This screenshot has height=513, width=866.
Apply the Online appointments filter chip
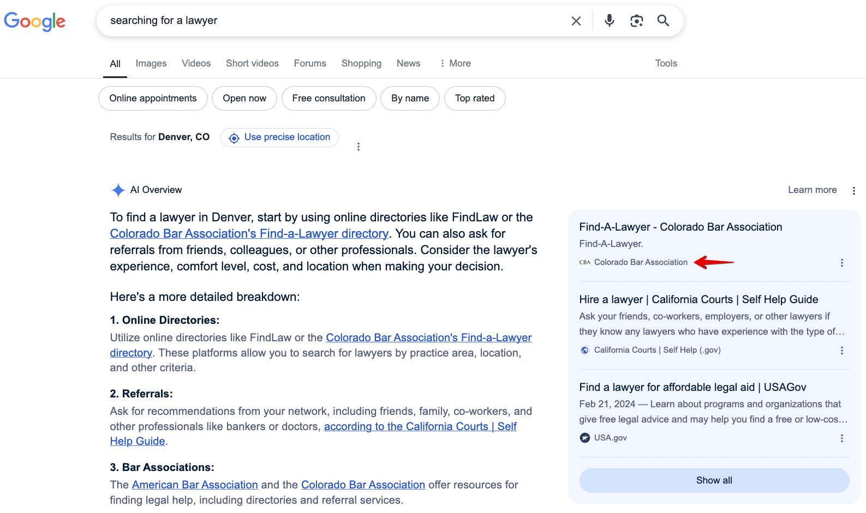click(x=153, y=98)
